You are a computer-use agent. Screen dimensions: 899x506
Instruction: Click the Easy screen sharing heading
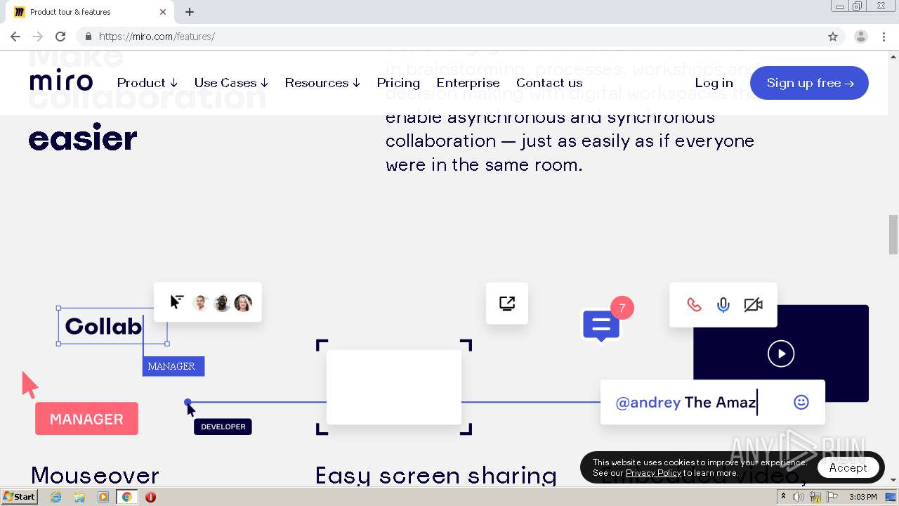tap(436, 476)
